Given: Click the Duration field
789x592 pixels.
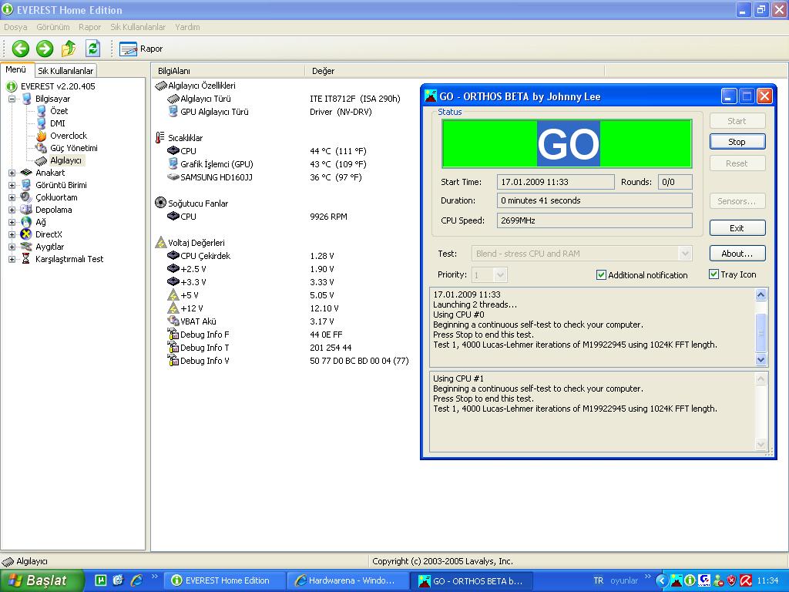Looking at the screenshot, I should pyautogui.click(x=594, y=200).
